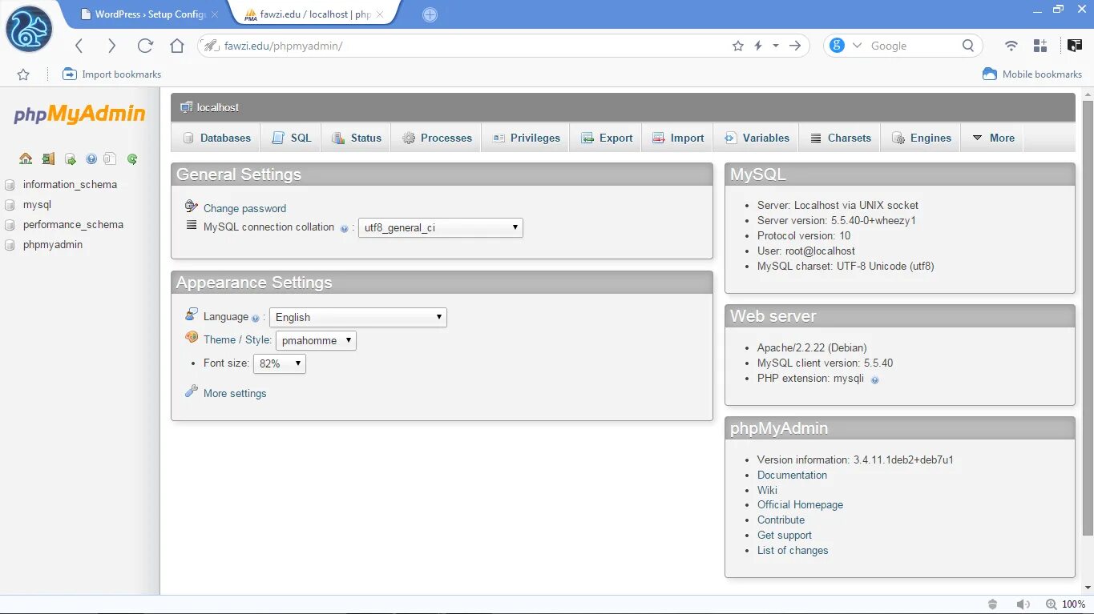Click the shield icon in status bar

click(x=993, y=604)
